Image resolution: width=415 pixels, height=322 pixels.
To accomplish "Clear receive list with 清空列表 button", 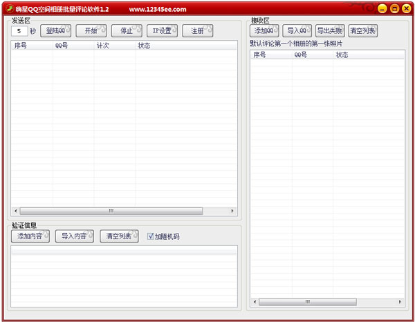I will [x=363, y=30].
